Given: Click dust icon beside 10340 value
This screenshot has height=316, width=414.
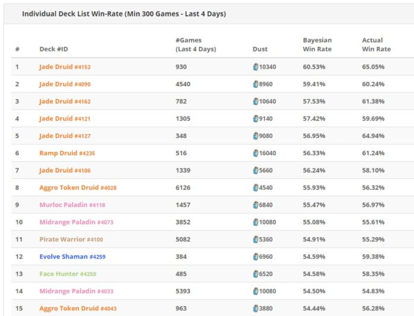Looking at the screenshot, I should coord(256,67).
